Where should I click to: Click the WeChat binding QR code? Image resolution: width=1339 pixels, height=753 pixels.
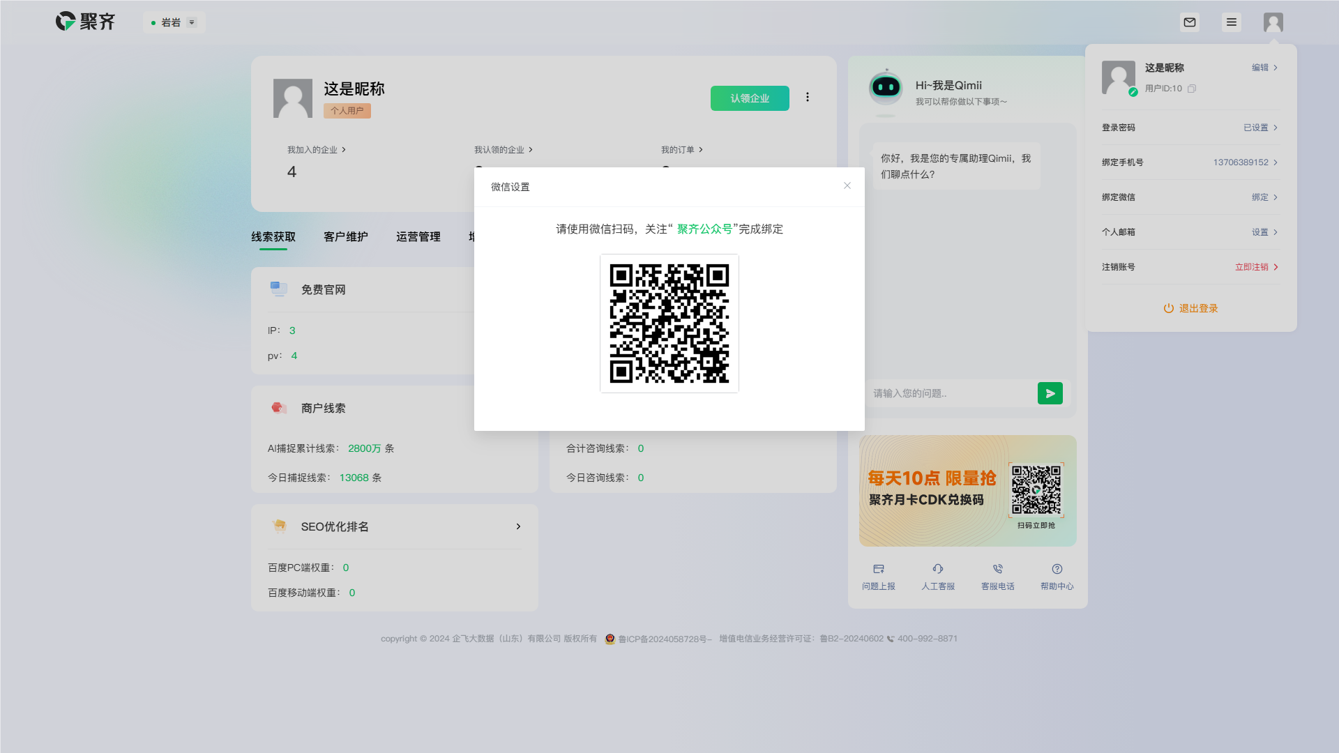pyautogui.click(x=669, y=324)
